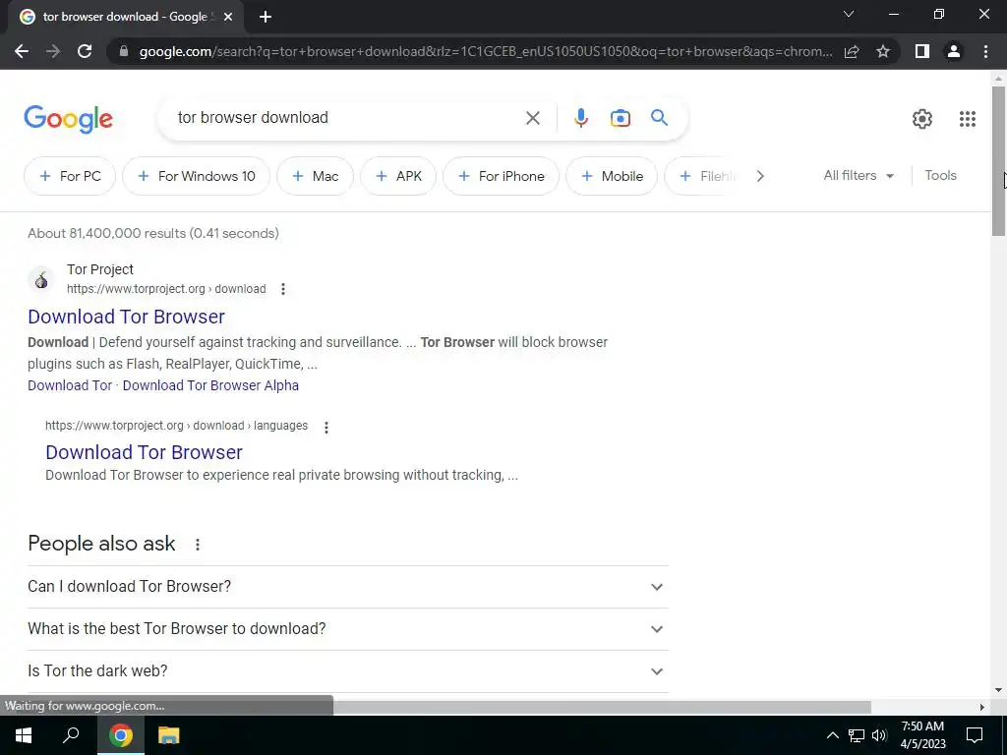Bookmark this tab with the star
Screen dimensions: 1007x755
tap(883, 51)
